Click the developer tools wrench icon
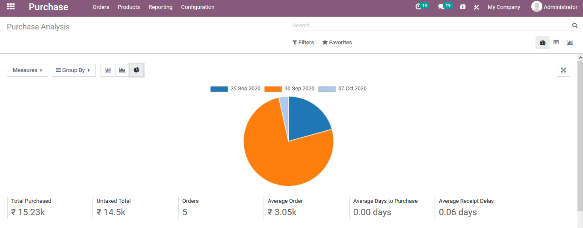The height and width of the screenshot is (228, 583). pyautogui.click(x=476, y=7)
